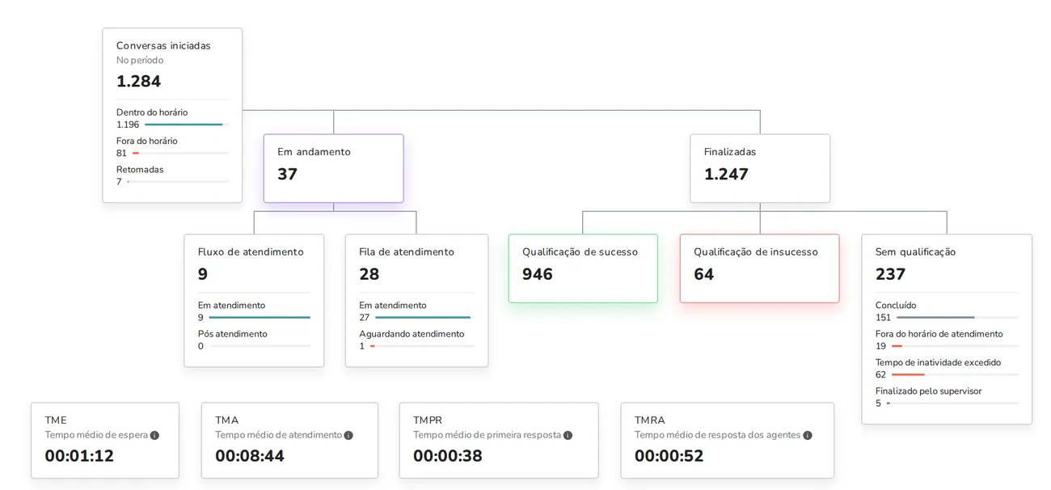1051x490 pixels.
Task: Click the "Finalizado pelo supervisor" progress bar
Action: coord(952,403)
